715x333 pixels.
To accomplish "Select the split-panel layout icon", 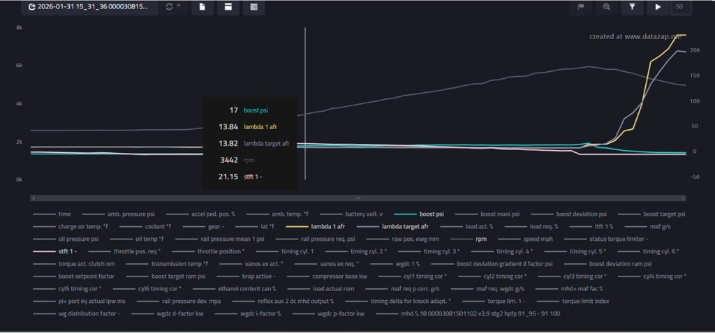I will (228, 7).
